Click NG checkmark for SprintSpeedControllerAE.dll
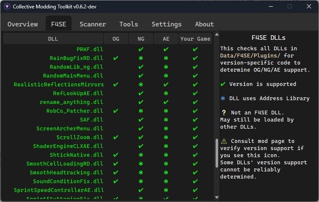 click(141, 190)
